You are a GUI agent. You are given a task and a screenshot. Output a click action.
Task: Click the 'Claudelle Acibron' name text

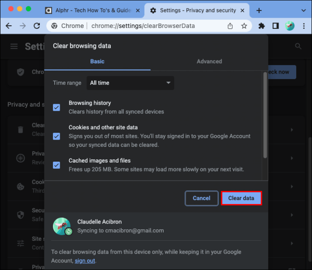99,222
